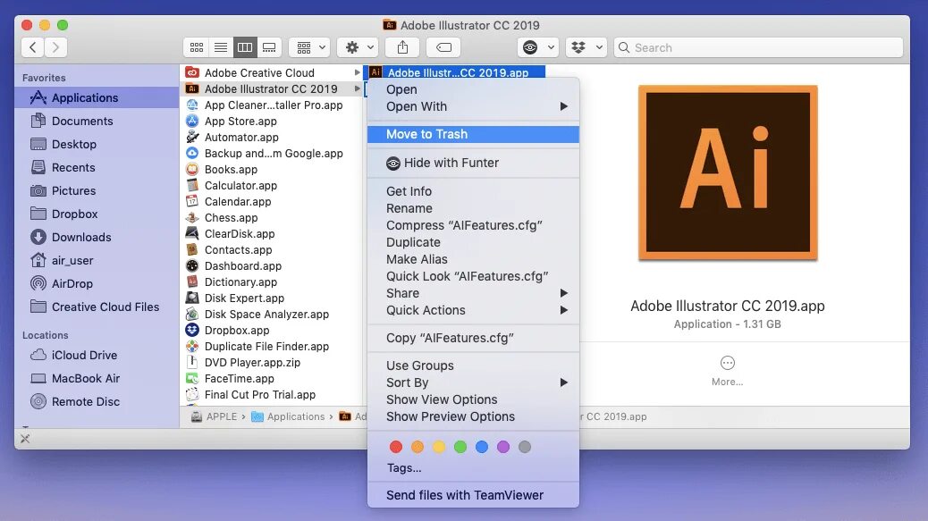
Task: Open air_user home folder in sidebar
Action: tap(97, 260)
